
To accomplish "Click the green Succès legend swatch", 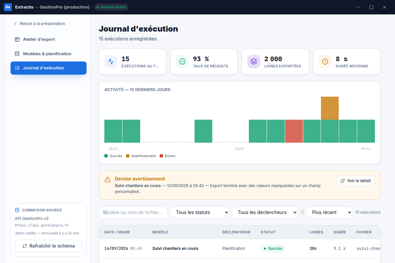I will (x=106, y=156).
